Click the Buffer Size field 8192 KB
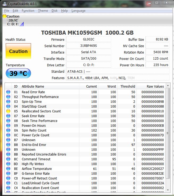This screenshot has width=174, height=196. pyautogui.click(x=158, y=39)
